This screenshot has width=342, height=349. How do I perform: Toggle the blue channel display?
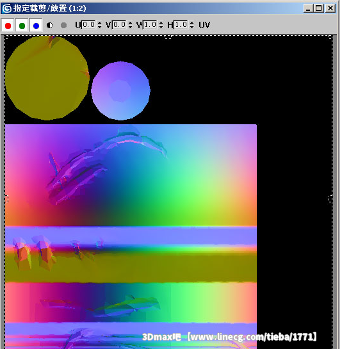click(x=36, y=26)
